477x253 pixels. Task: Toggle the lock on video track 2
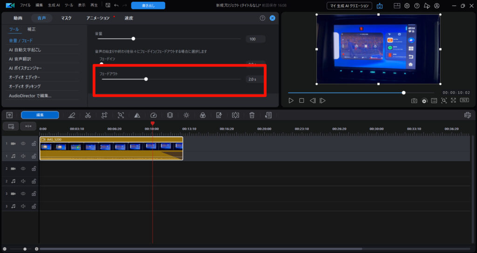coord(34,168)
